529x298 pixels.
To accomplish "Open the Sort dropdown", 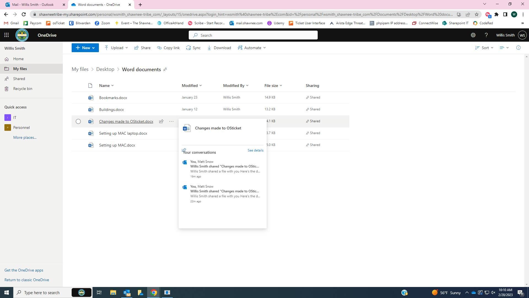I will pyautogui.click(x=484, y=48).
